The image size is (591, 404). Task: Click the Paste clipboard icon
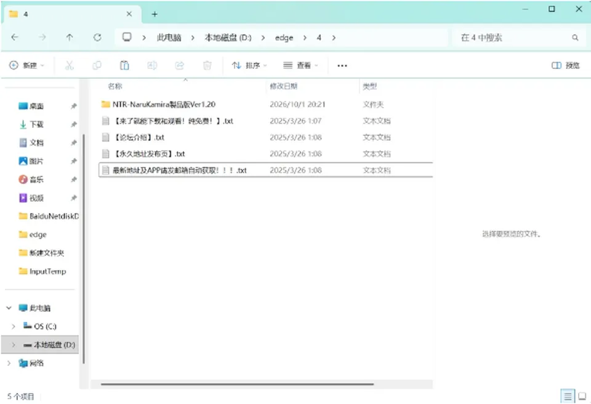click(x=124, y=66)
